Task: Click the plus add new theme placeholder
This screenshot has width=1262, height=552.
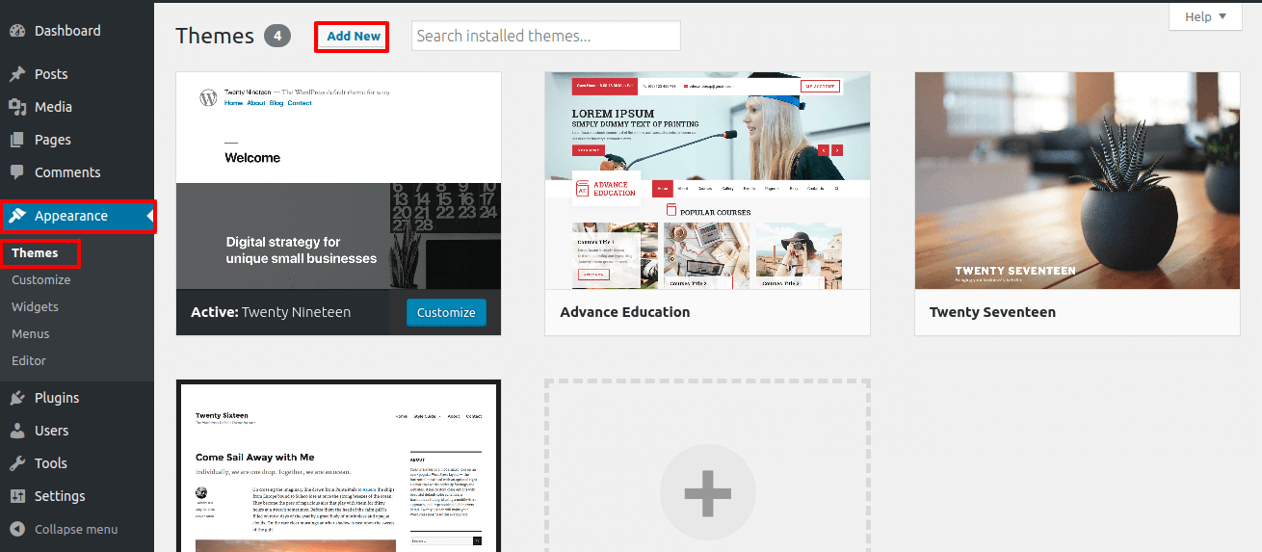Action: (707, 491)
